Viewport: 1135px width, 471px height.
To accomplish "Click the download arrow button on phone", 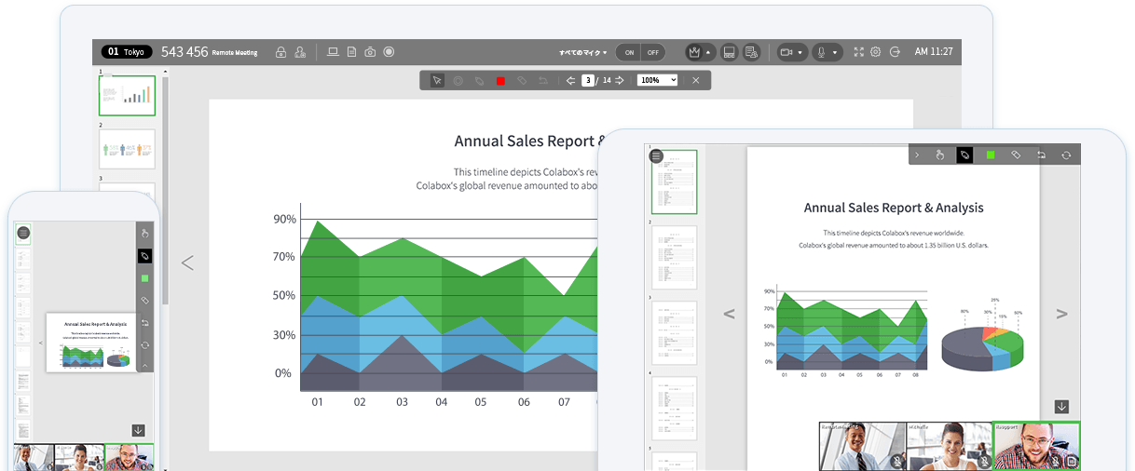I will pos(138,430).
